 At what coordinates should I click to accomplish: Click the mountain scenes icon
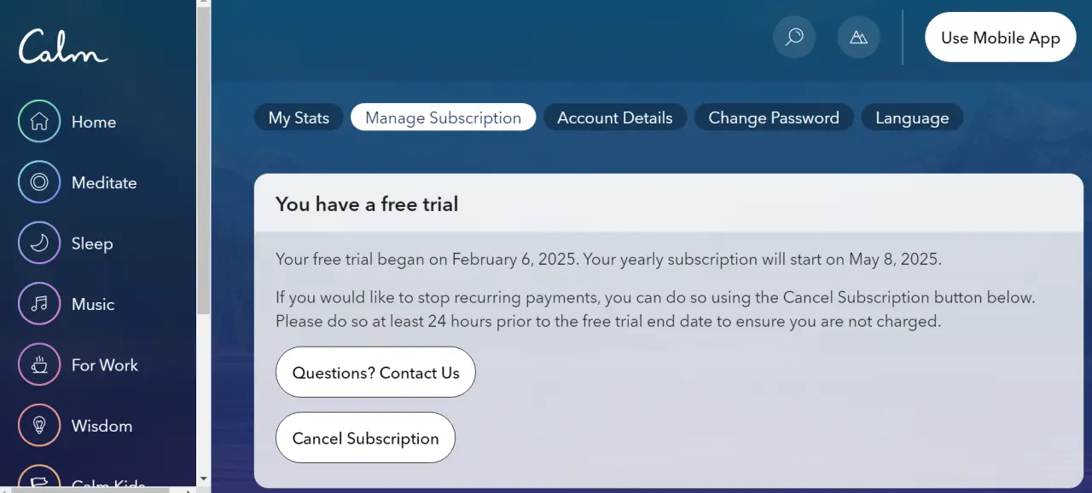point(858,37)
